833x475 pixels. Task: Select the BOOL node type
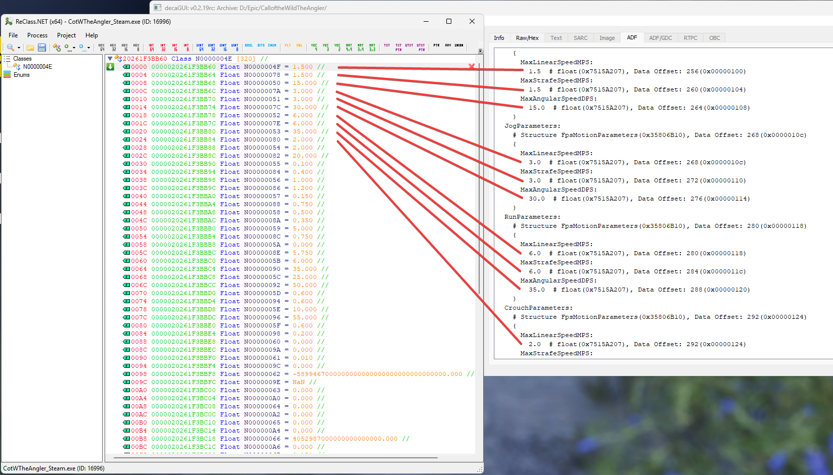tap(249, 45)
